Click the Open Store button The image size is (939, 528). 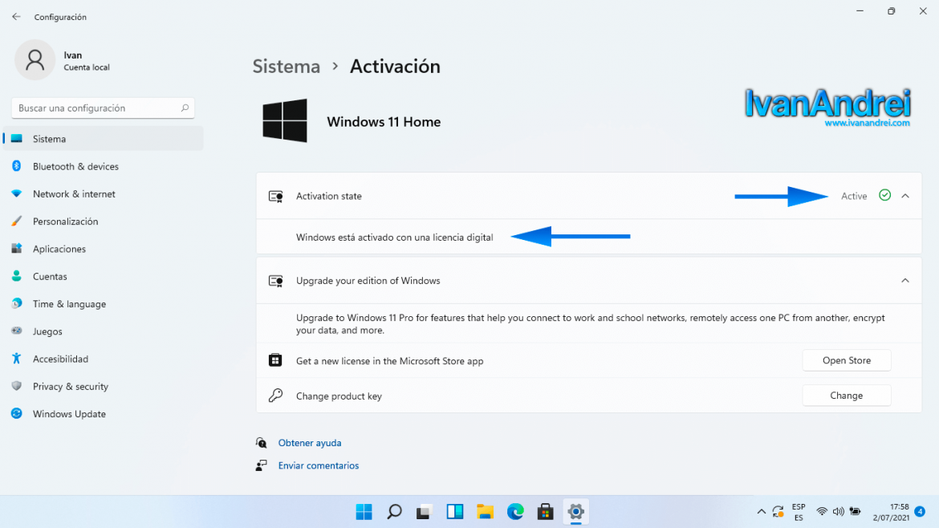point(846,359)
